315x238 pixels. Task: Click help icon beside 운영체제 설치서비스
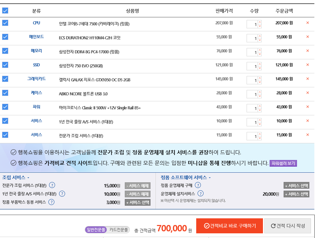(200, 194)
